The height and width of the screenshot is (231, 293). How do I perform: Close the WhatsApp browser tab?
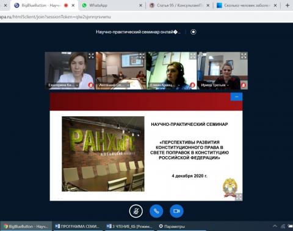point(140,5)
